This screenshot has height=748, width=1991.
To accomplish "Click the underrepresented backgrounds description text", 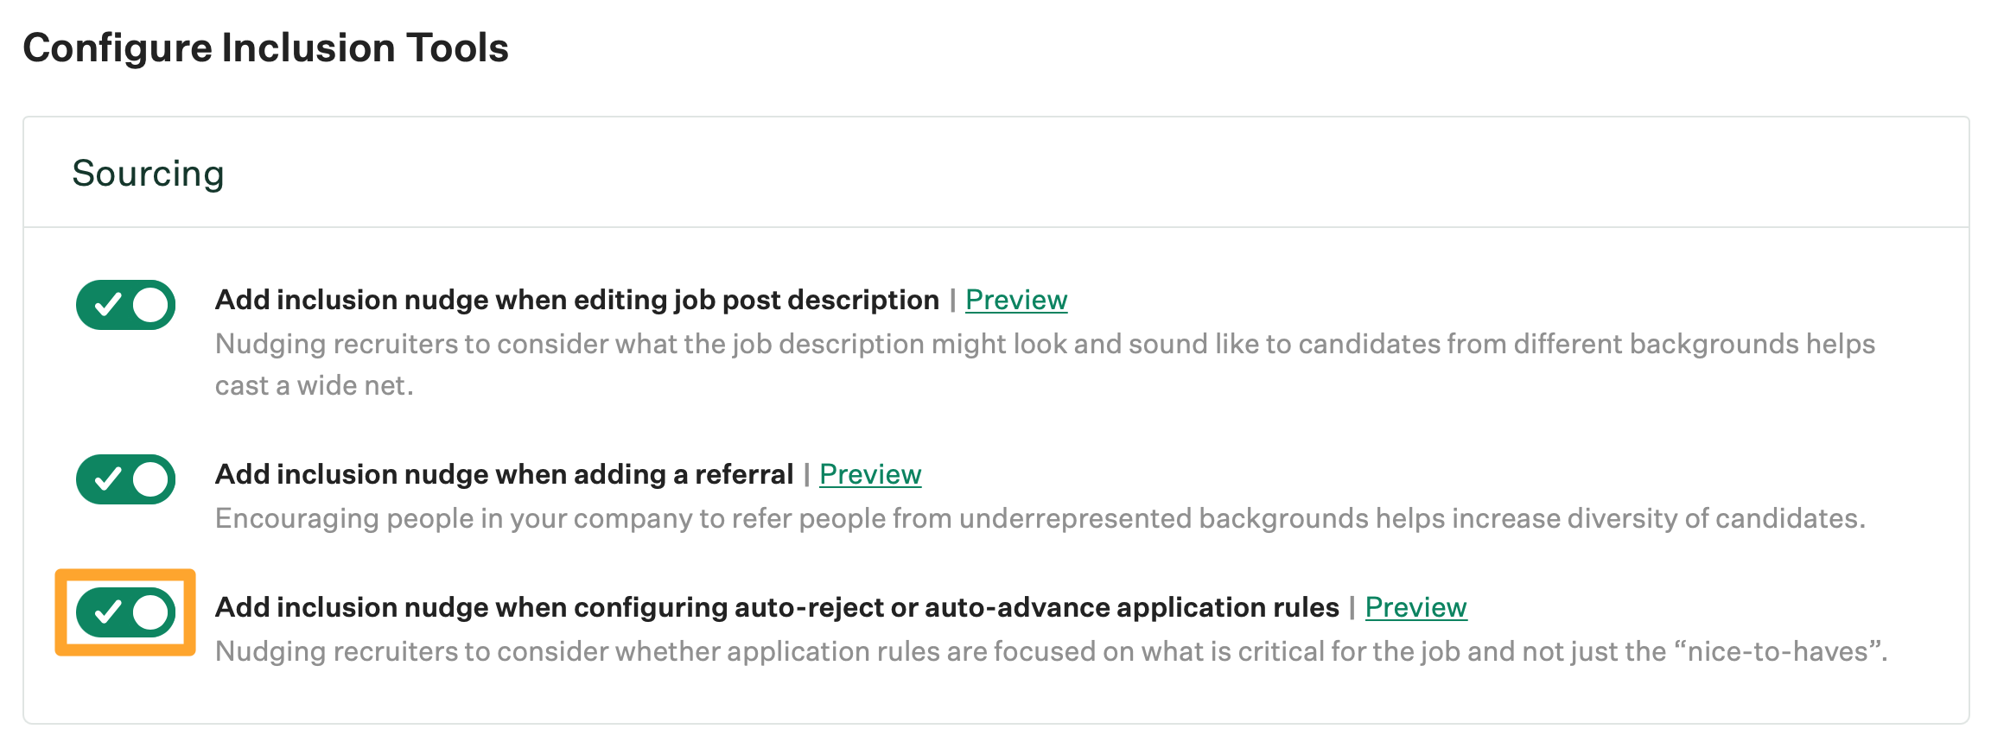I will pos(1040,518).
